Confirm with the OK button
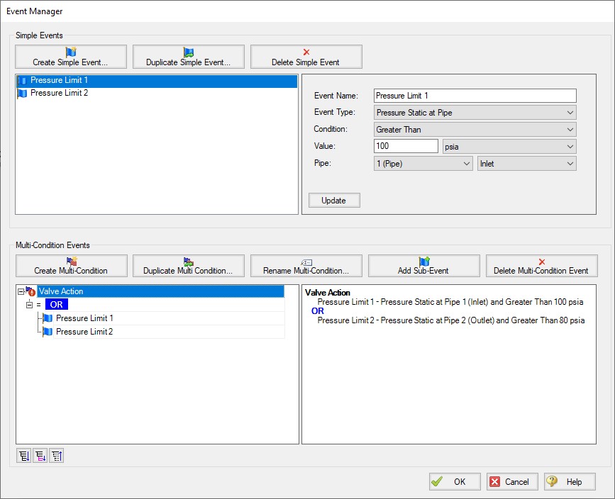Viewport: 615px width, 499px height. [x=455, y=482]
